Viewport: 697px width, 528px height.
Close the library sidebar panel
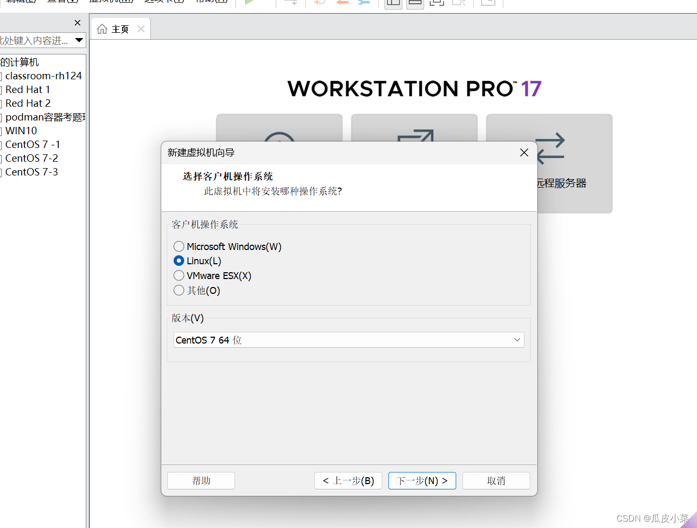77,23
